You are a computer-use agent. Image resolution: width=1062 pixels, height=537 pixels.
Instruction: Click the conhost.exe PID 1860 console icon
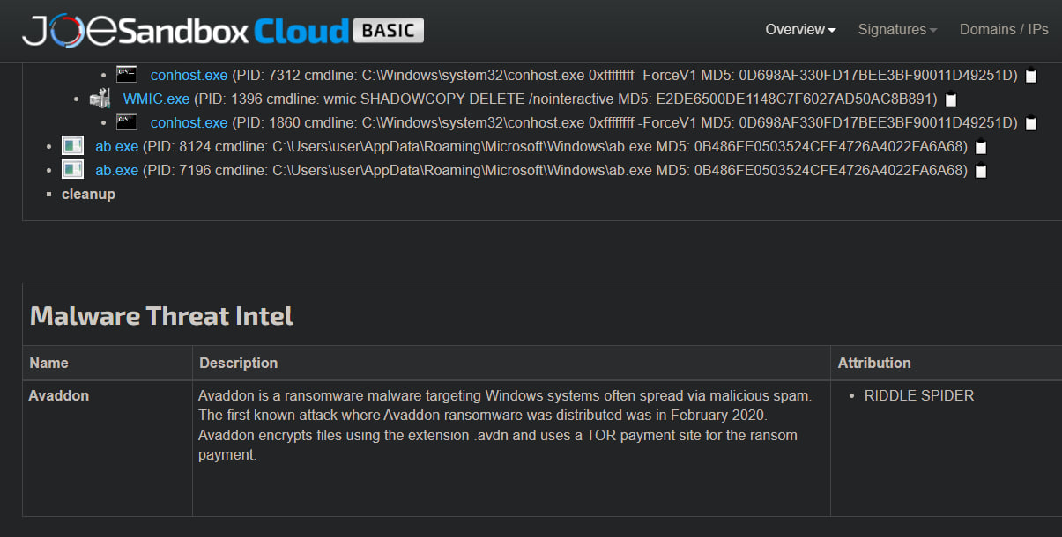tap(127, 122)
